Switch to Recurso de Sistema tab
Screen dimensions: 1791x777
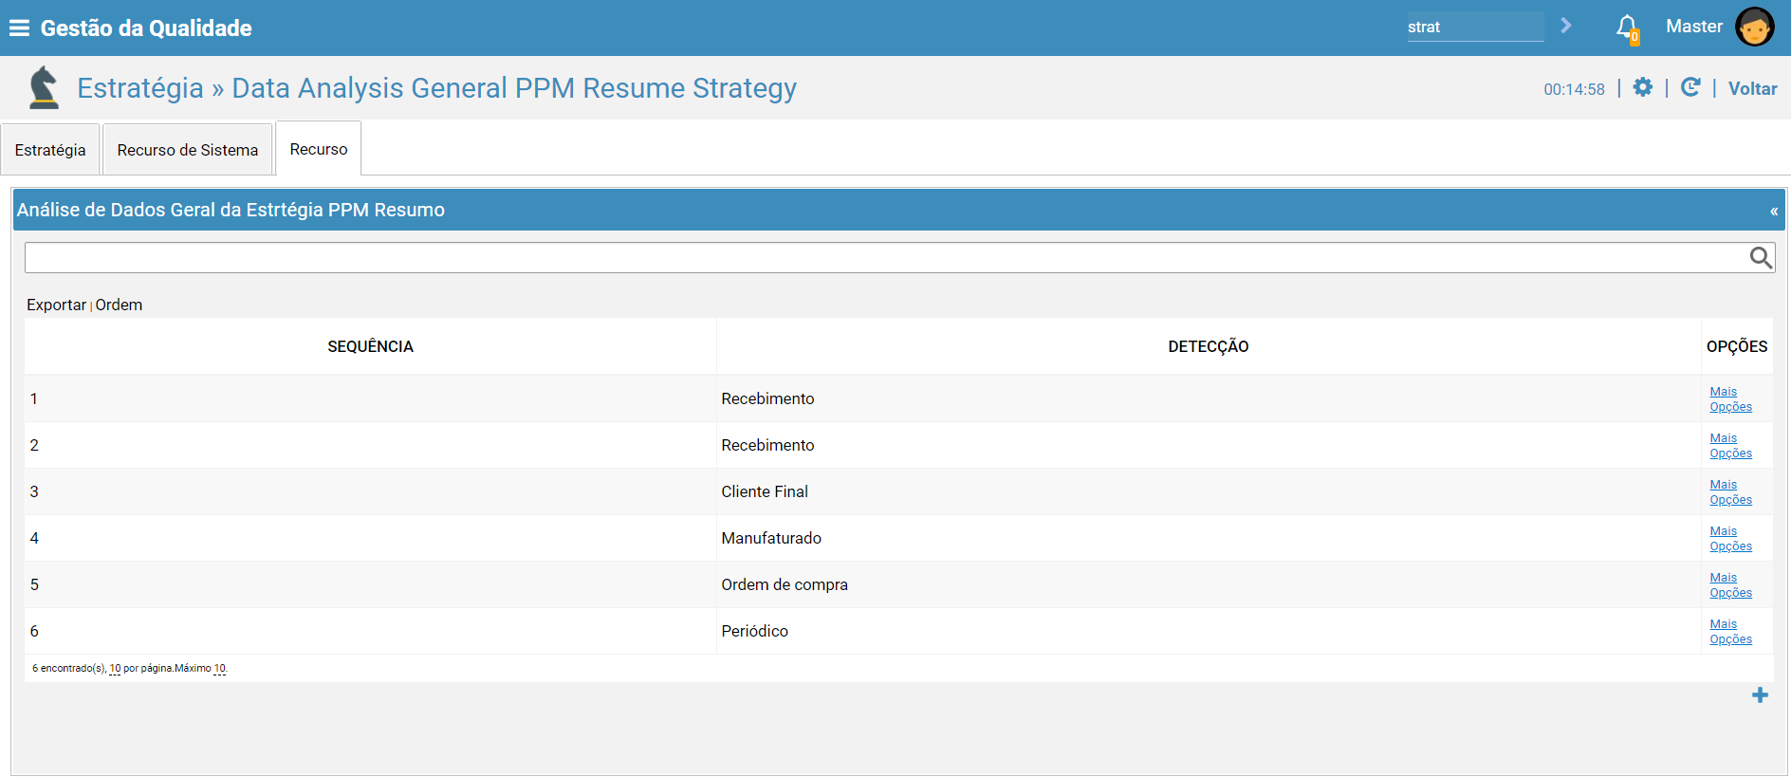point(188,150)
